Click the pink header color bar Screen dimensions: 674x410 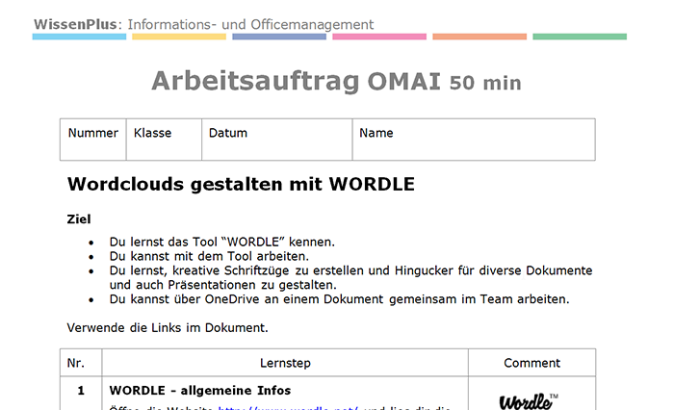379,37
